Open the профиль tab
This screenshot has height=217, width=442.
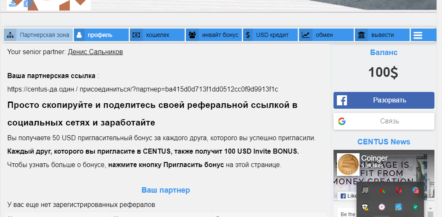(x=101, y=35)
